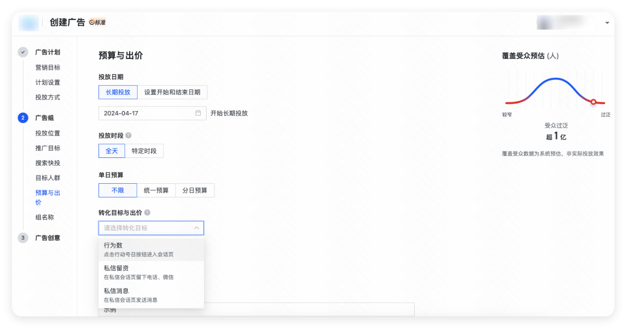The image size is (626, 328).
Task: Open account dropdown arrow at top right
Action: pos(607,23)
